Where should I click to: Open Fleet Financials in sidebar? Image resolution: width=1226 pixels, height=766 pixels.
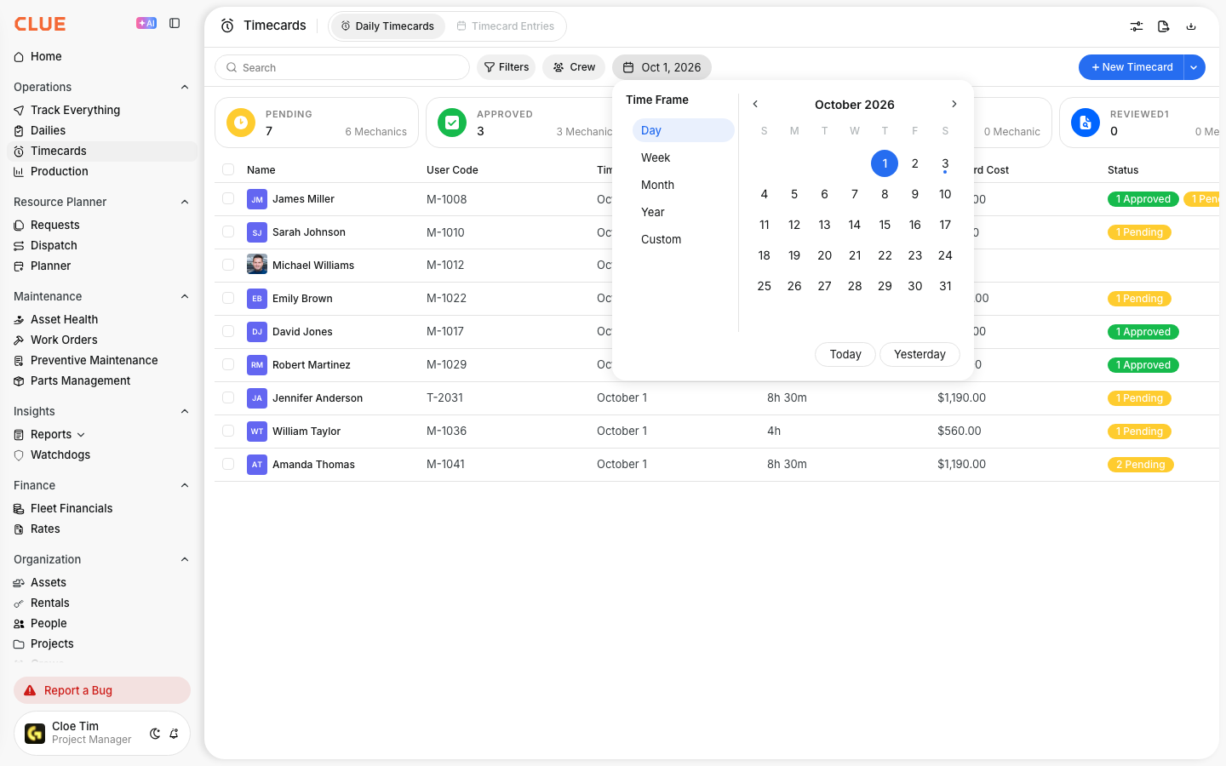click(102, 508)
